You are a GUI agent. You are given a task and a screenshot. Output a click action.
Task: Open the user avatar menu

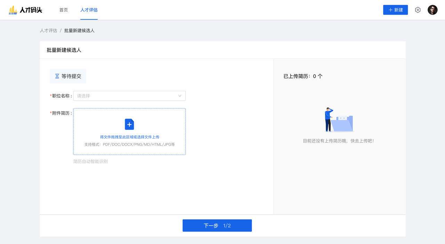(432, 10)
